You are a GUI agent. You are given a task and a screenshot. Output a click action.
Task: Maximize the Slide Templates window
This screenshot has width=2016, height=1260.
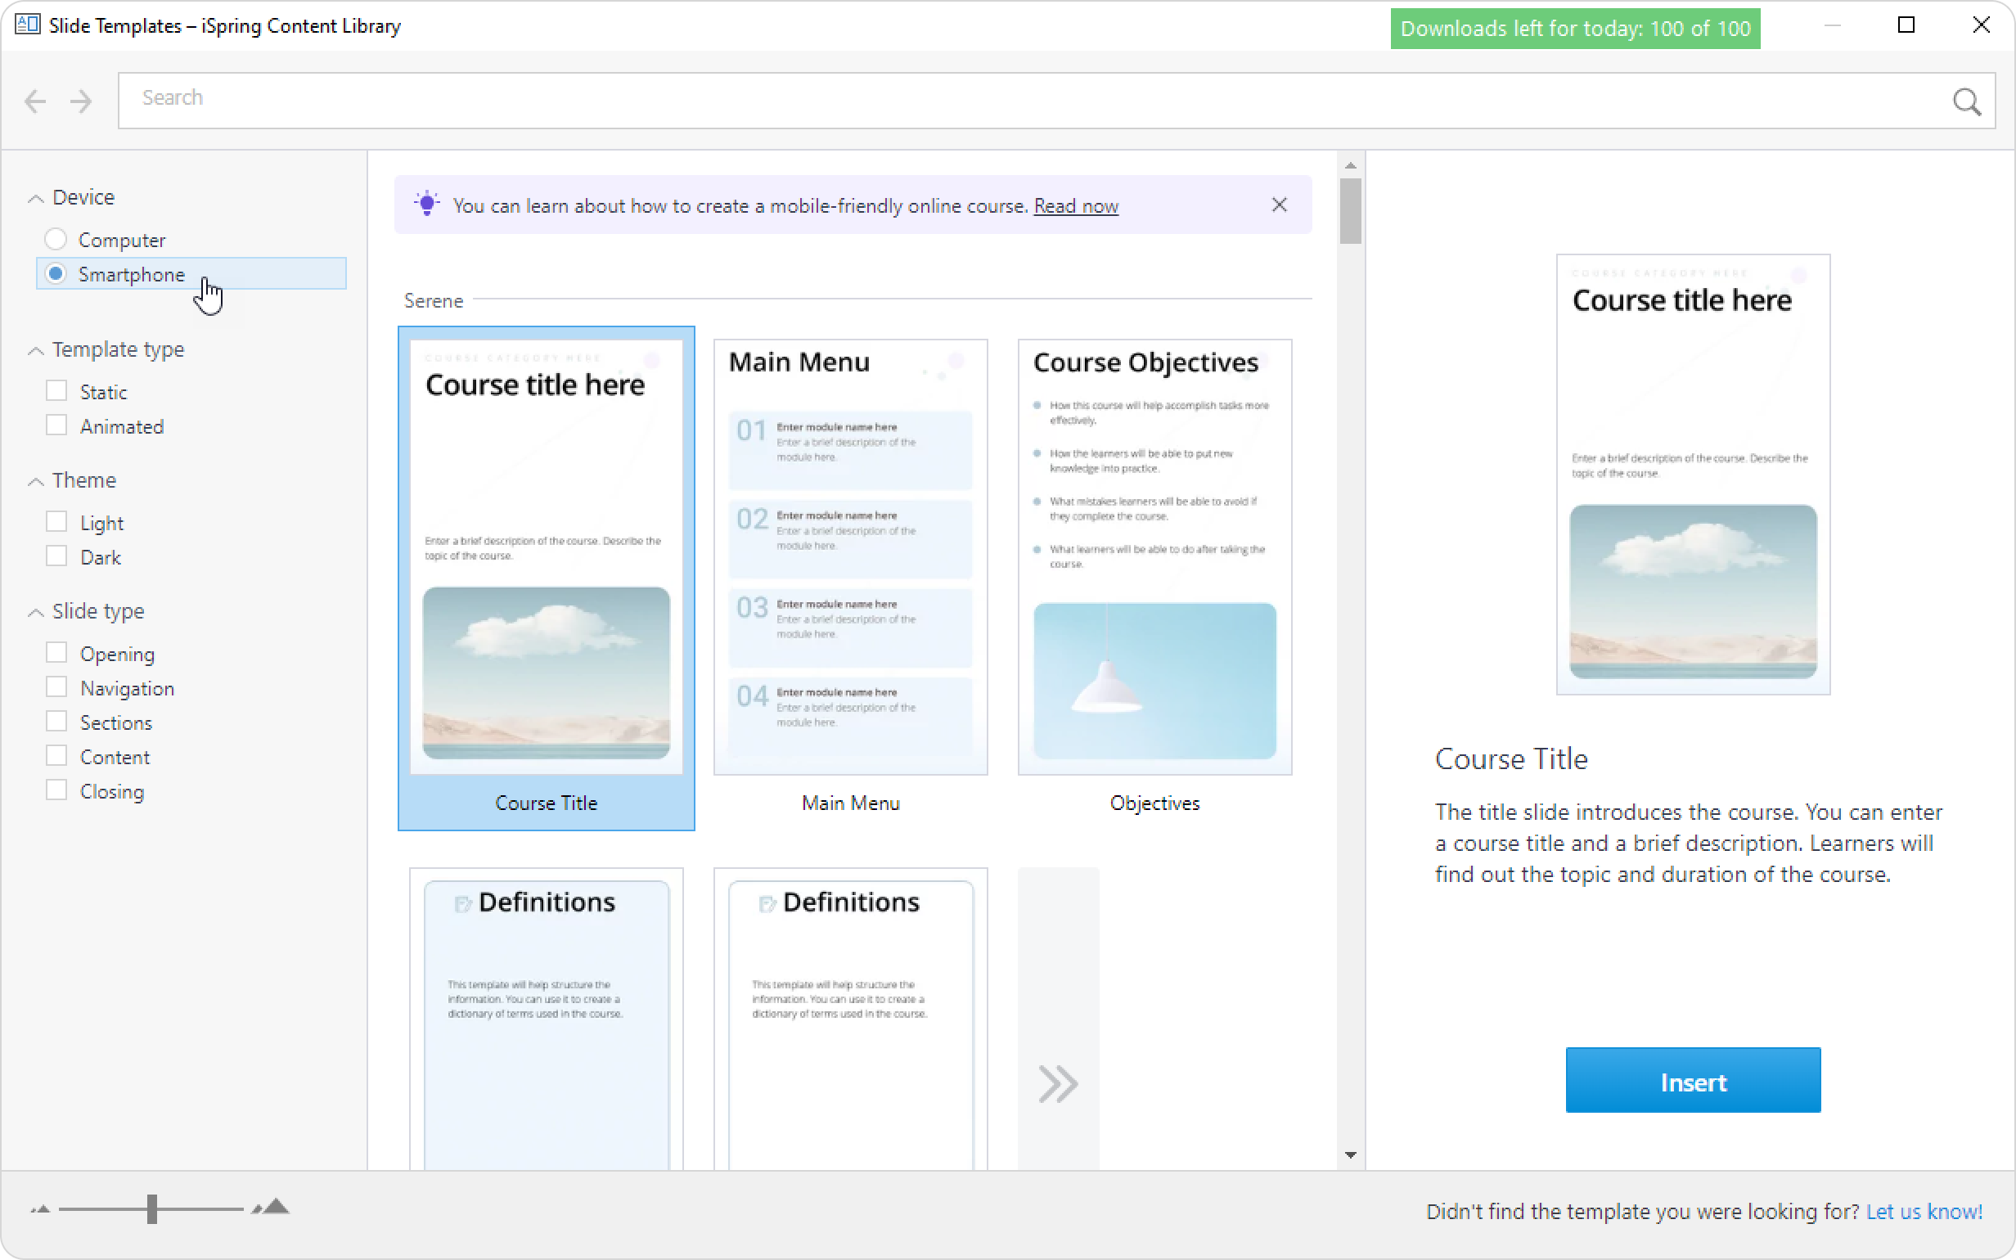click(1906, 25)
